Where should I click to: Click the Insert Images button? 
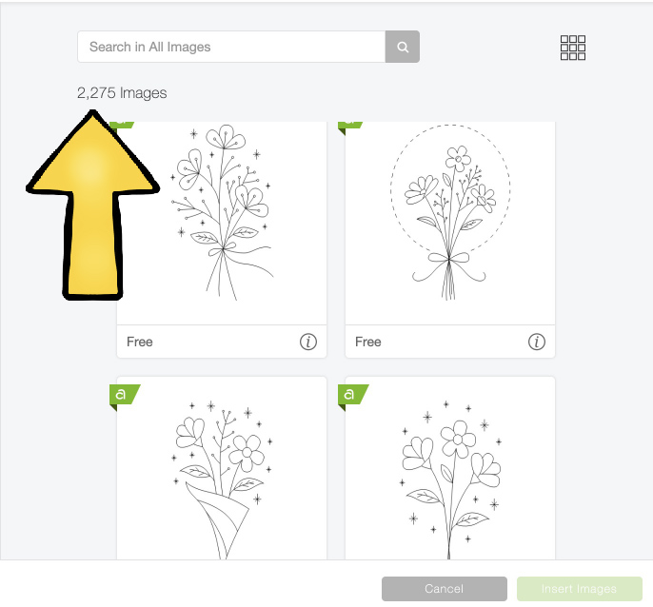point(580,589)
